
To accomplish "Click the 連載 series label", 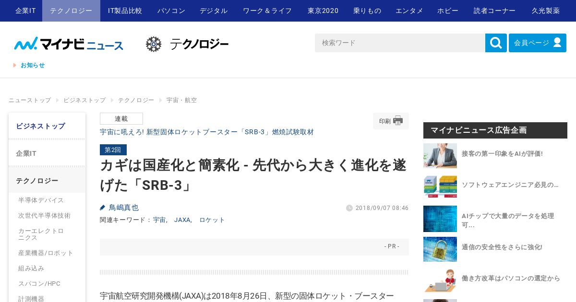I will click(121, 119).
